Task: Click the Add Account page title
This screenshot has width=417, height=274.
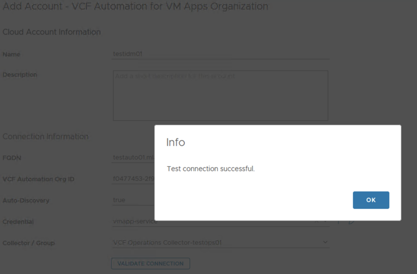Action: coord(135,7)
